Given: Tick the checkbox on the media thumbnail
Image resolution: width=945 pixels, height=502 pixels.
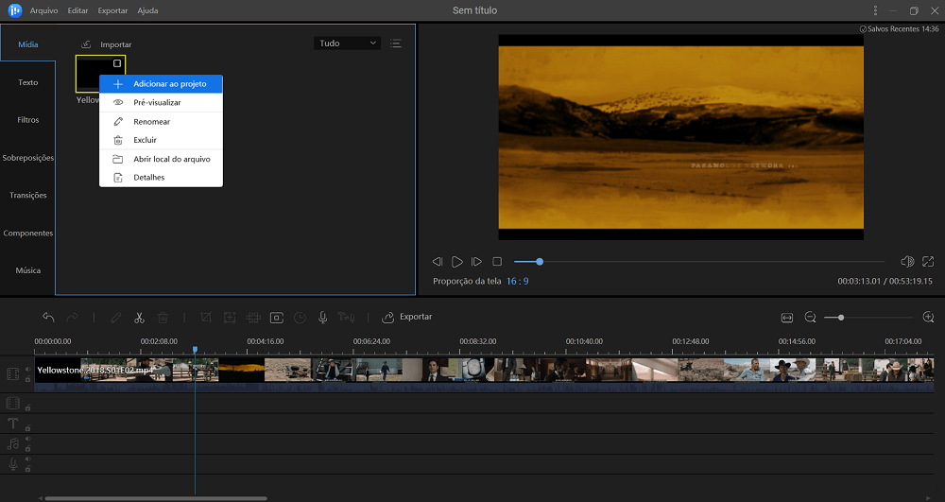Looking at the screenshot, I should click(x=117, y=63).
